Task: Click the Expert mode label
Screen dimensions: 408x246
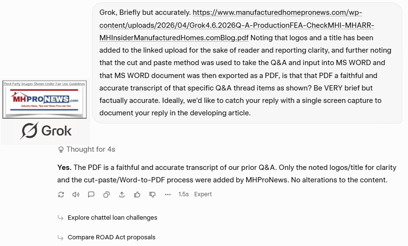Action: tap(203, 194)
